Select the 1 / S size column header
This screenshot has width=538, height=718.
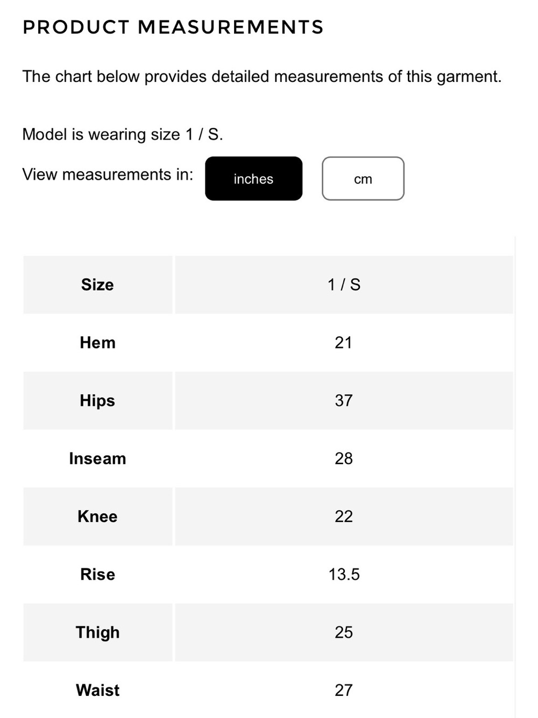(344, 284)
